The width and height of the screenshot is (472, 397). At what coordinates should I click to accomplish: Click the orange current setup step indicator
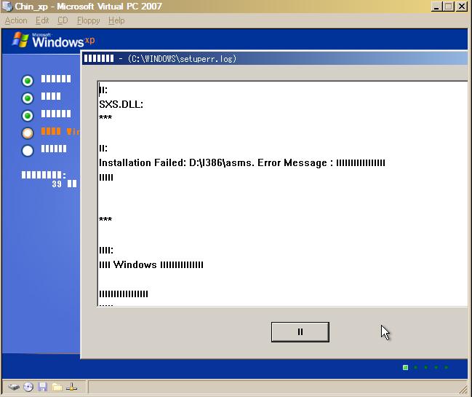[28, 133]
